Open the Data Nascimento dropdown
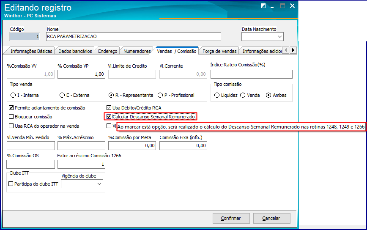This screenshot has height=230, width=367. (280, 37)
